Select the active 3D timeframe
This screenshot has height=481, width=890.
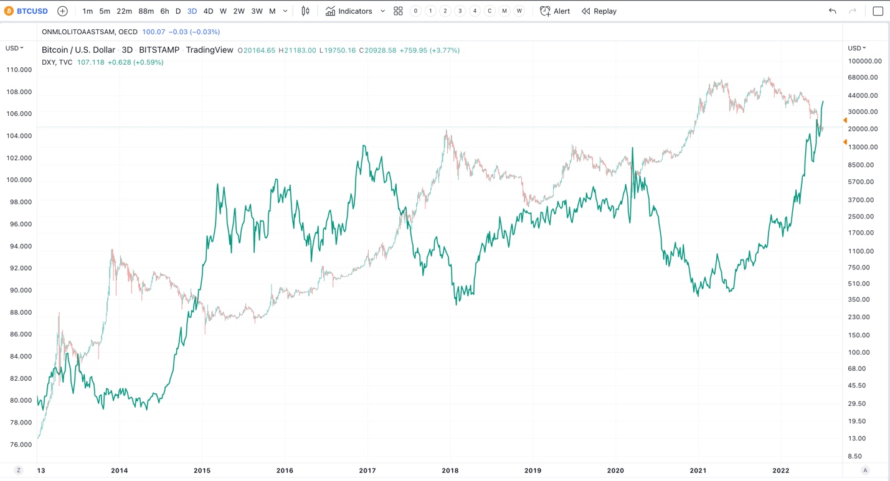[192, 11]
